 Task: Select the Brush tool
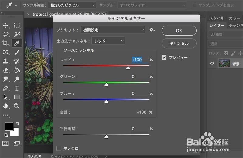tap(17, 52)
